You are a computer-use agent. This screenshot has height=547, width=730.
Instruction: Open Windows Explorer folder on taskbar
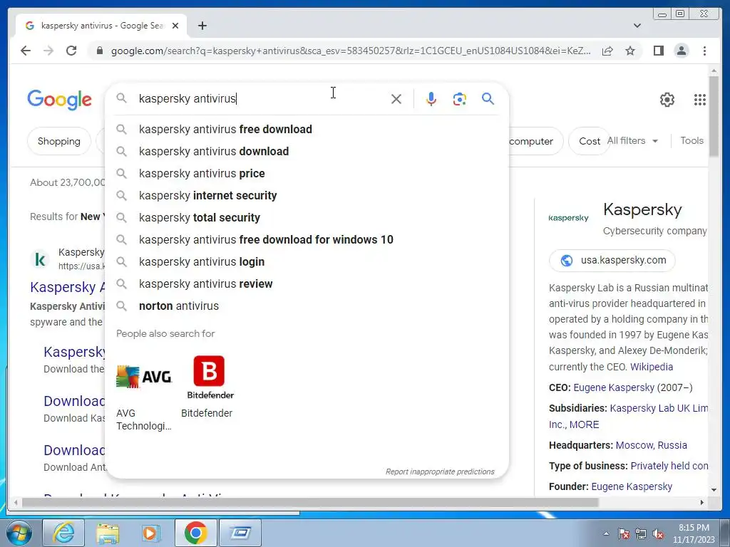(108, 533)
